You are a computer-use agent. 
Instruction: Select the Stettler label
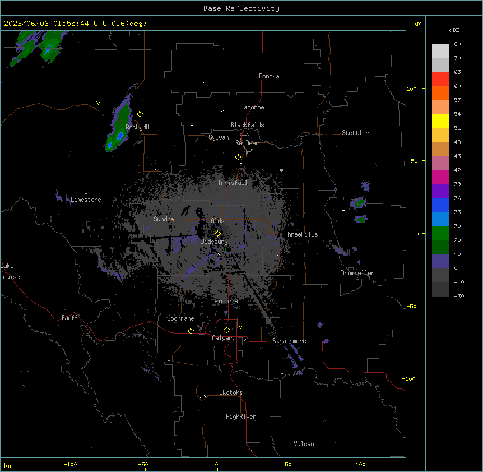coord(355,133)
